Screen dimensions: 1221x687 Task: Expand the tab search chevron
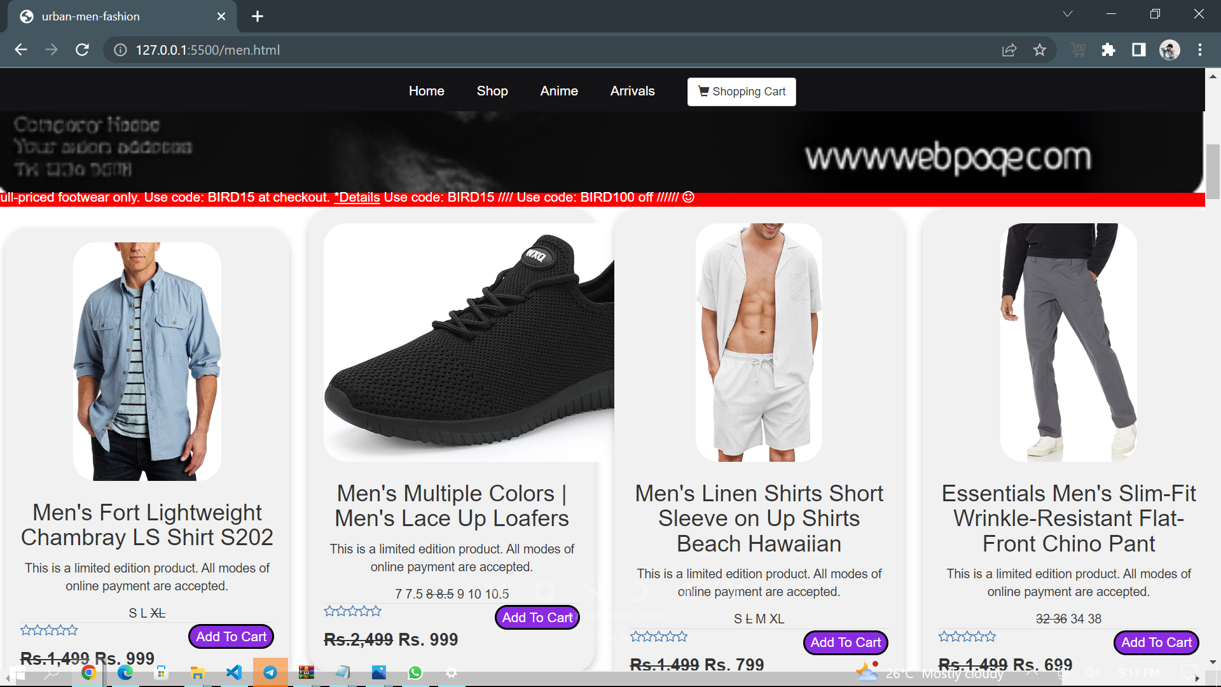(1068, 14)
